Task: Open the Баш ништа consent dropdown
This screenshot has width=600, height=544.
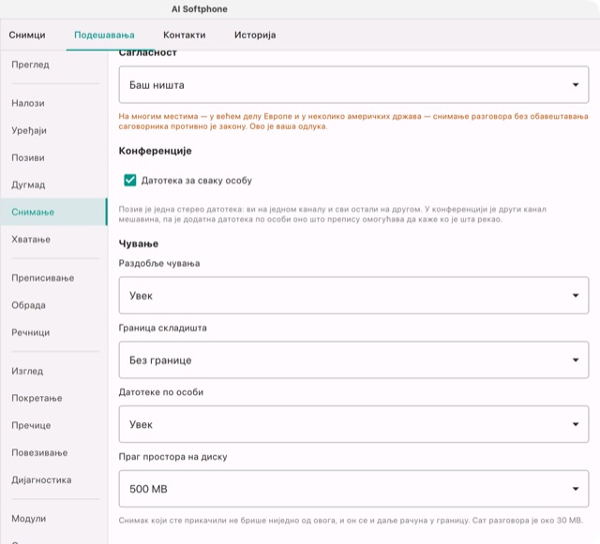Action: coord(353,84)
